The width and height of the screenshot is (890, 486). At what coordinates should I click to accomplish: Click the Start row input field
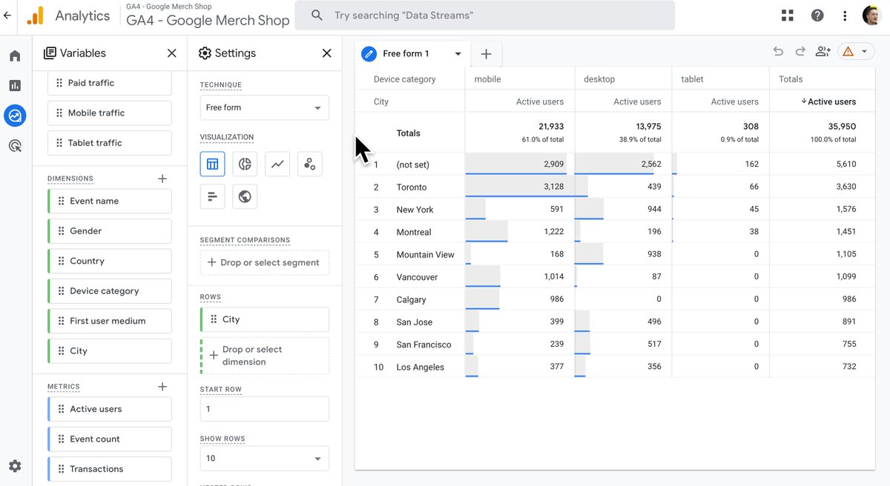[264, 409]
